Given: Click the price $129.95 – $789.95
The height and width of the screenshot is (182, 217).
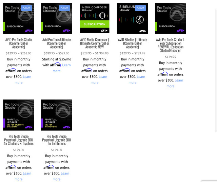Looking at the screenshot, I should [x=133, y=53].
